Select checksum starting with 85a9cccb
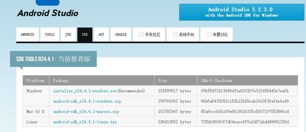This screenshot has height=132, width=306. (245, 112)
